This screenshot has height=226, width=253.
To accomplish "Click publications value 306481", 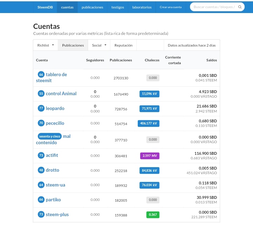I will [x=121, y=156].
